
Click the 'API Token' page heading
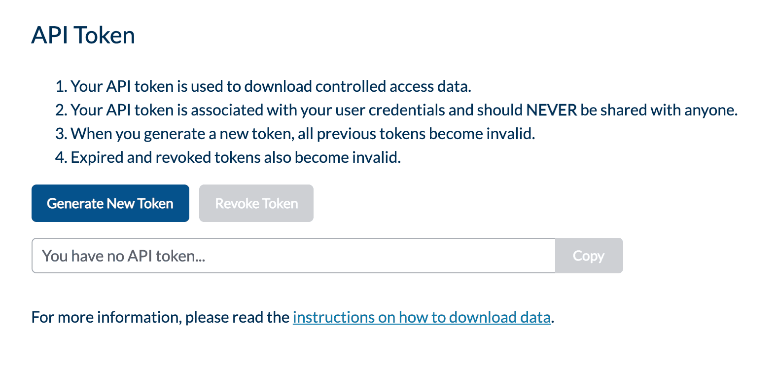click(83, 36)
